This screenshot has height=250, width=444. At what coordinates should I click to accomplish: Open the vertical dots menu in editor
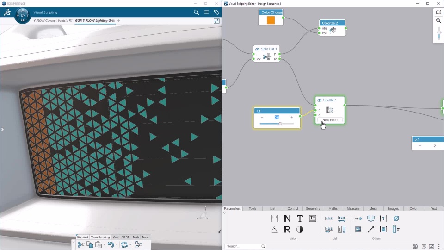point(439,246)
